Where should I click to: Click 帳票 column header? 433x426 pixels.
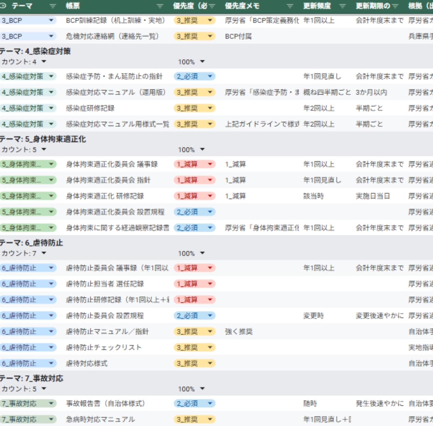(x=73, y=6)
